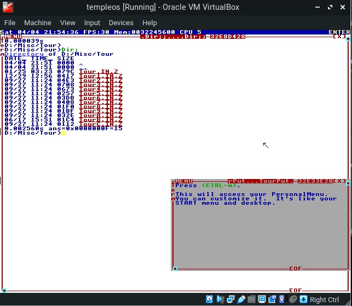Open the Tour5.IN.Z file link
Image resolution: width=352 pixels, height=306 pixels.
click(x=101, y=94)
